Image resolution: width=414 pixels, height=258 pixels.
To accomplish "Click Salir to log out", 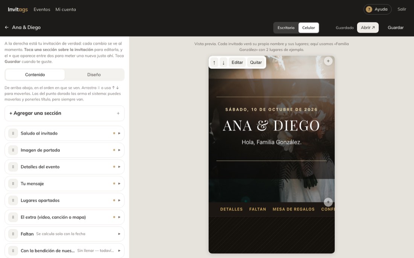I will click(x=402, y=9).
